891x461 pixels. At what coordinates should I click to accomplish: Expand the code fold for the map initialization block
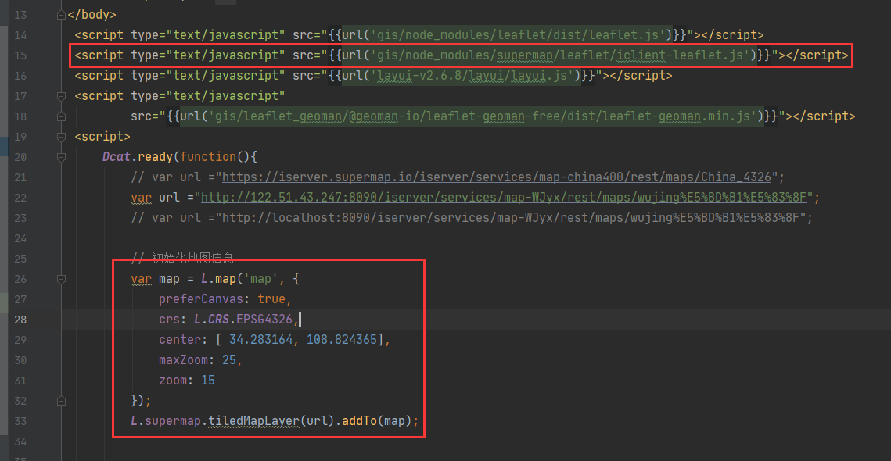[x=61, y=279]
